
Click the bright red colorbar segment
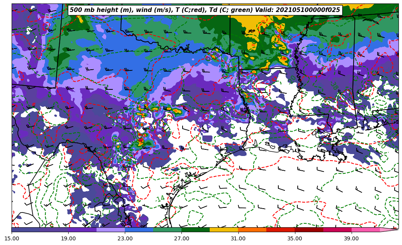[x=280, y=230]
